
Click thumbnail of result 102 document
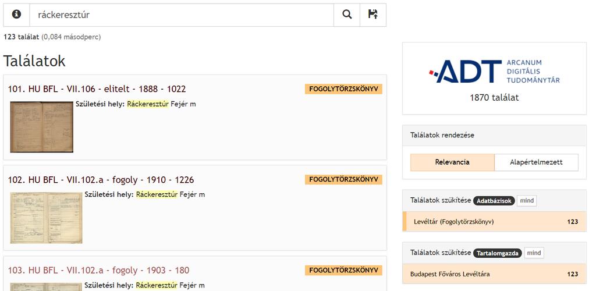(x=46, y=217)
